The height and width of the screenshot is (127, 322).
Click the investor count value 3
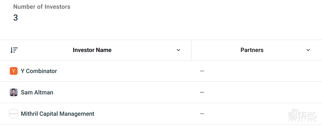tap(15, 18)
